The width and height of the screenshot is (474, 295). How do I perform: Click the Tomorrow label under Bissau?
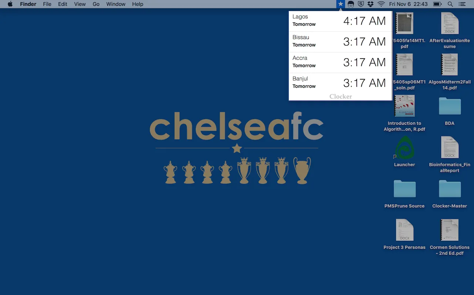point(304,45)
